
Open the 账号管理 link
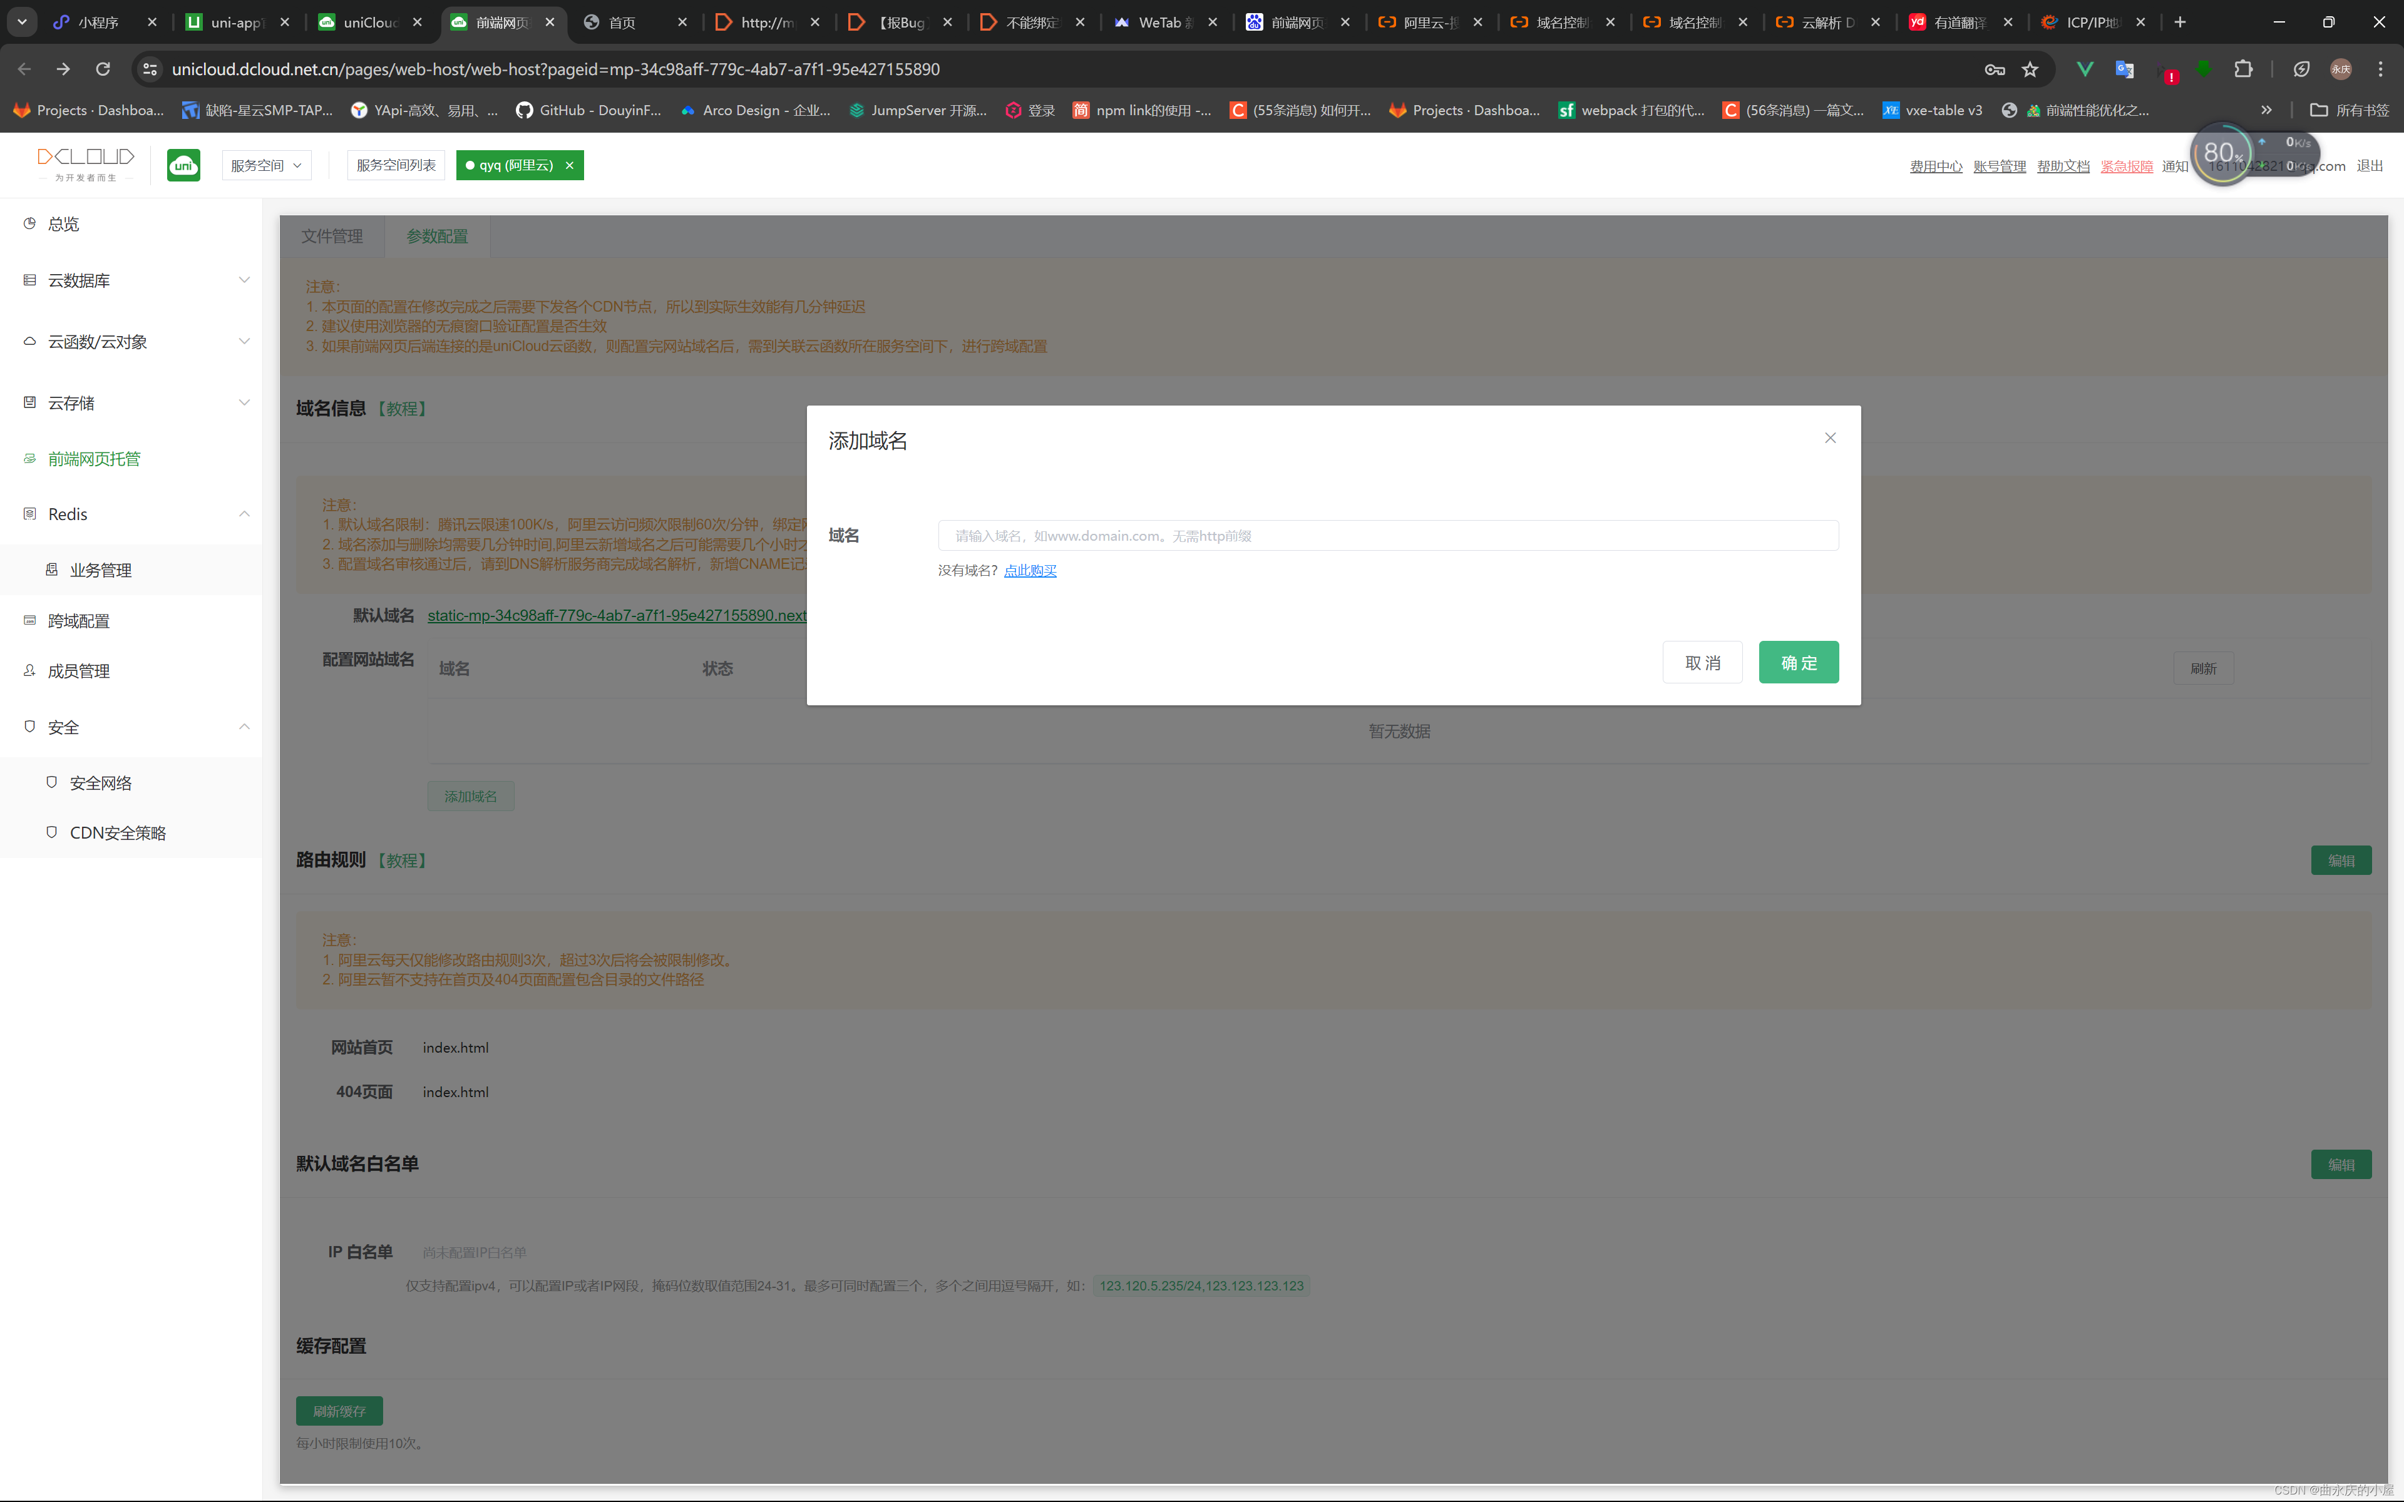coord(2000,166)
